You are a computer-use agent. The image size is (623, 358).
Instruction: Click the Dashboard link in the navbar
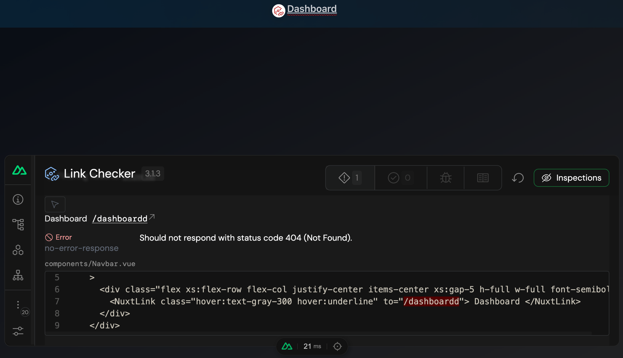click(312, 9)
